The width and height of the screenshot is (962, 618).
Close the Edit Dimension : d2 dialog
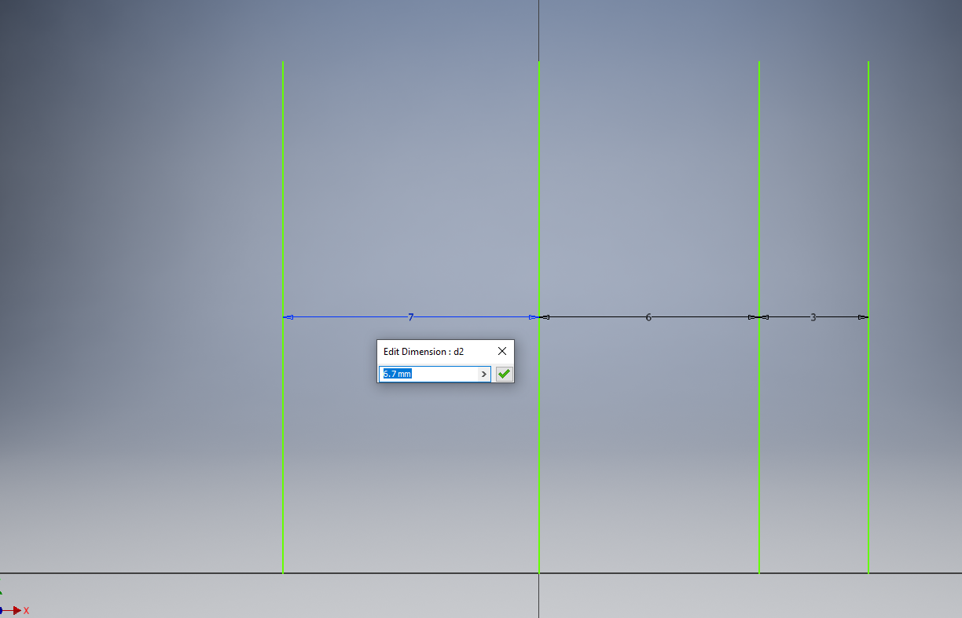(502, 351)
